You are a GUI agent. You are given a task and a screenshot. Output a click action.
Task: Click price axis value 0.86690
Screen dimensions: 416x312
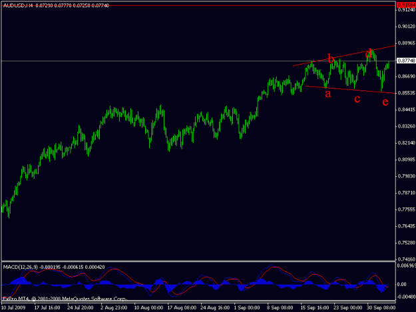(x=406, y=77)
